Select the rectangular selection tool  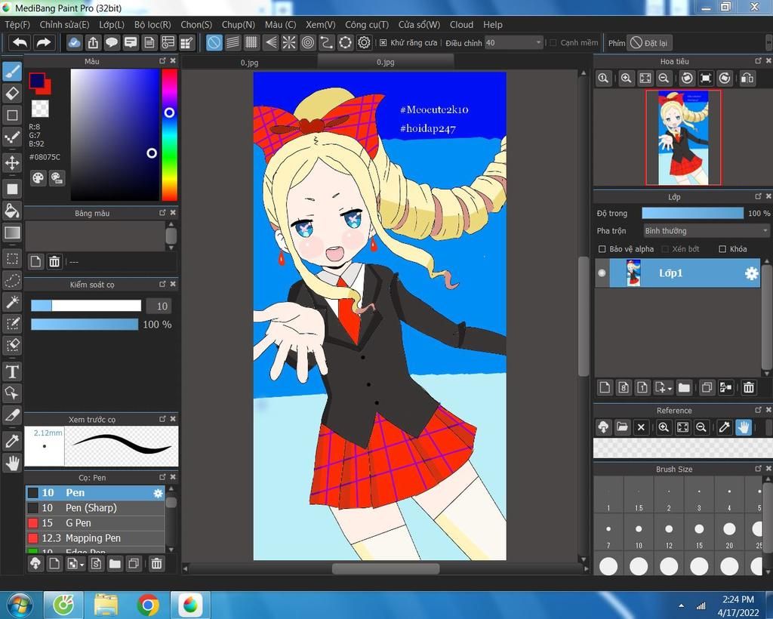click(x=12, y=259)
